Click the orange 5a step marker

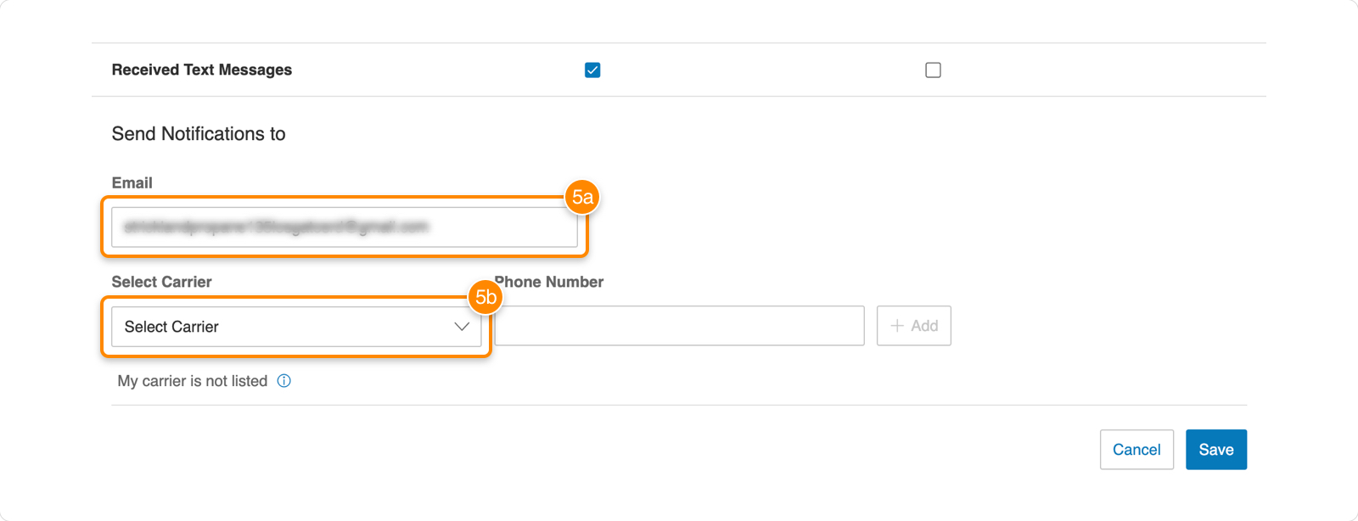coord(582,199)
